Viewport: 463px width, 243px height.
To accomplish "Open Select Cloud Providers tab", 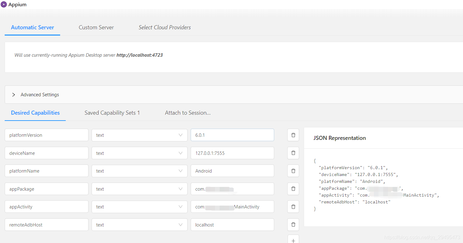I will (165, 27).
